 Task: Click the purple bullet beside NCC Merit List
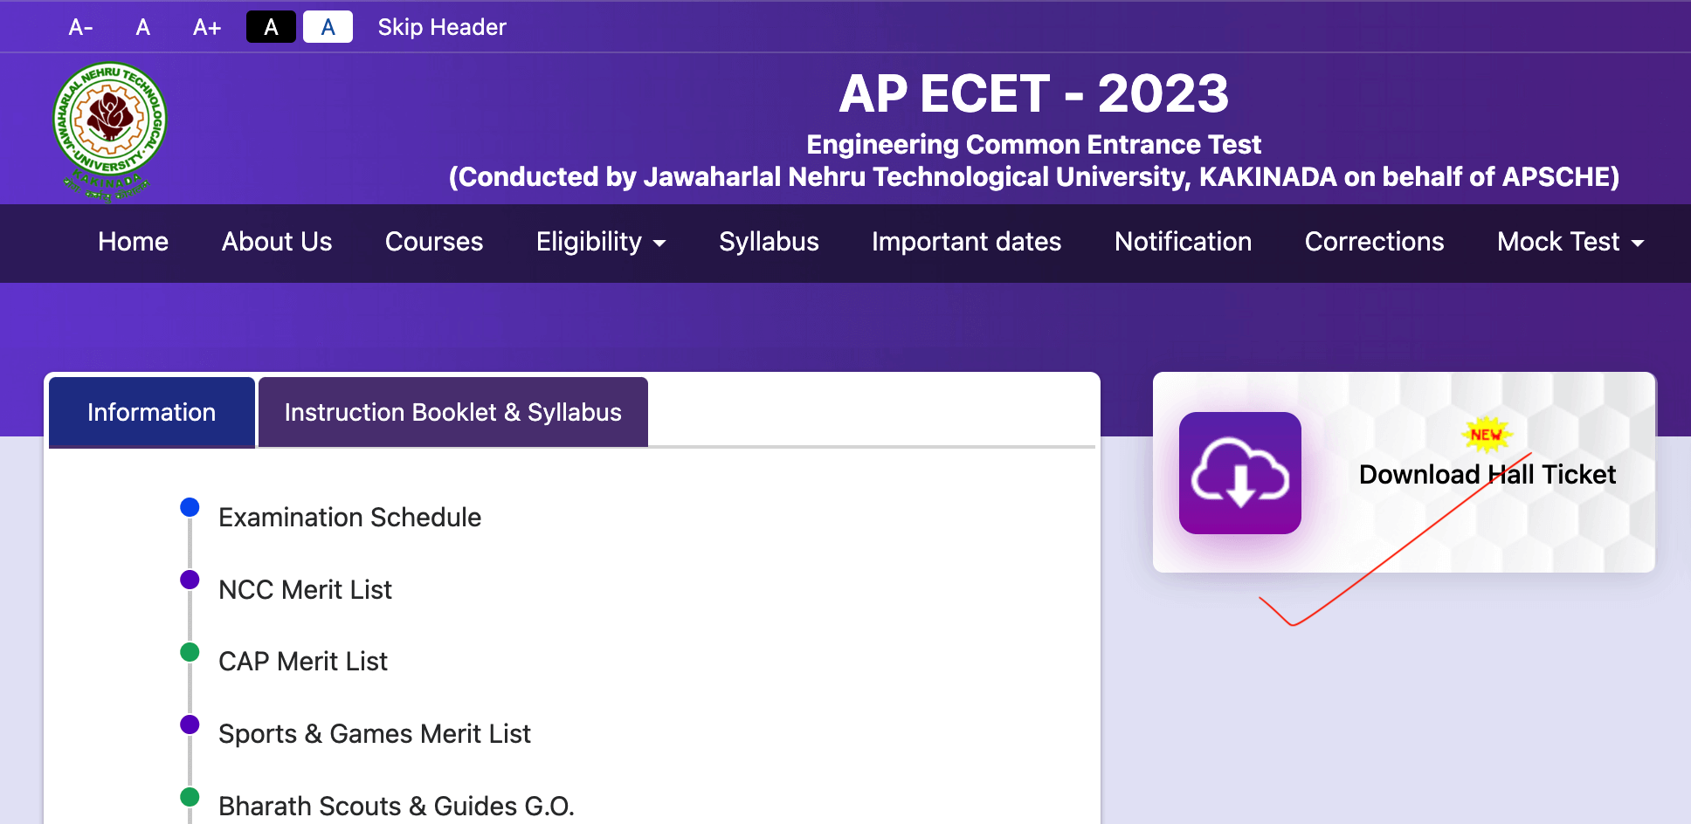[190, 580]
